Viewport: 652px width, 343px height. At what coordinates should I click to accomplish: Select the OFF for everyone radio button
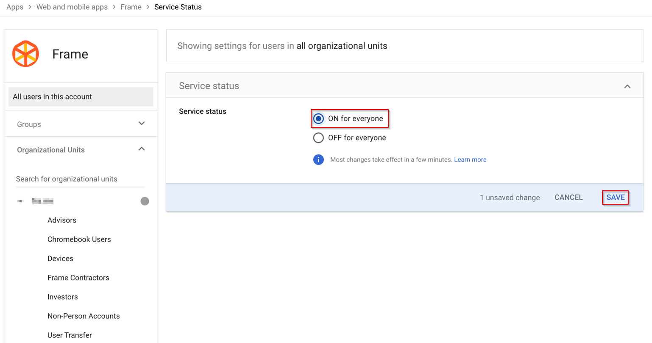click(x=318, y=138)
